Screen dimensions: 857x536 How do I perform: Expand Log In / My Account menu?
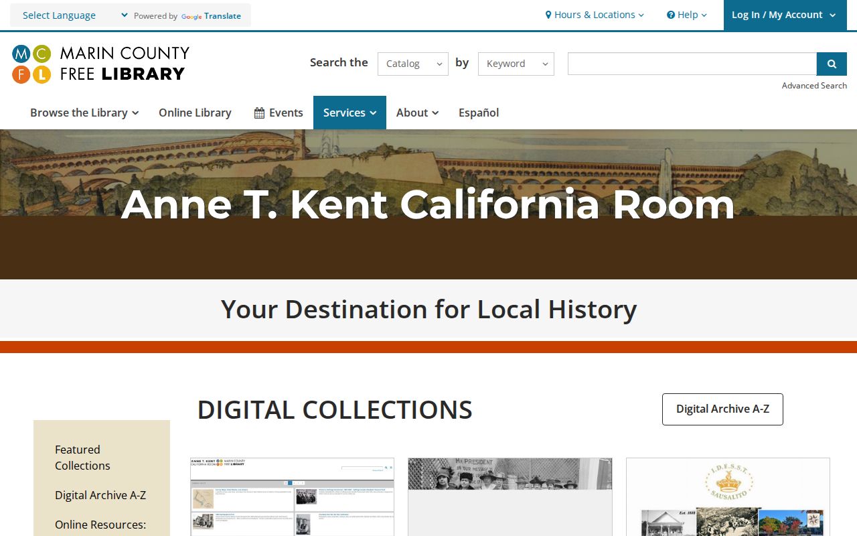click(x=785, y=15)
